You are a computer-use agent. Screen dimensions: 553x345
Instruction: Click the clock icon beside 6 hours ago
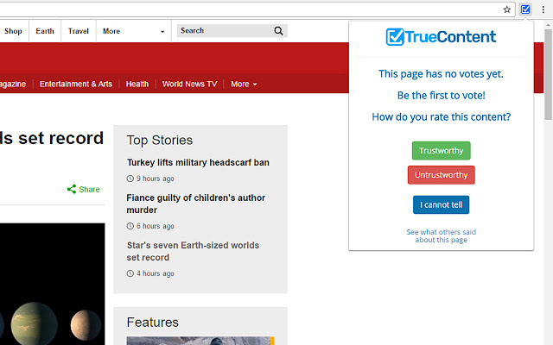(x=130, y=226)
